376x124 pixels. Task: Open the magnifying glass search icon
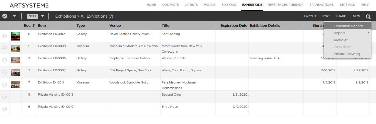coord(368,17)
